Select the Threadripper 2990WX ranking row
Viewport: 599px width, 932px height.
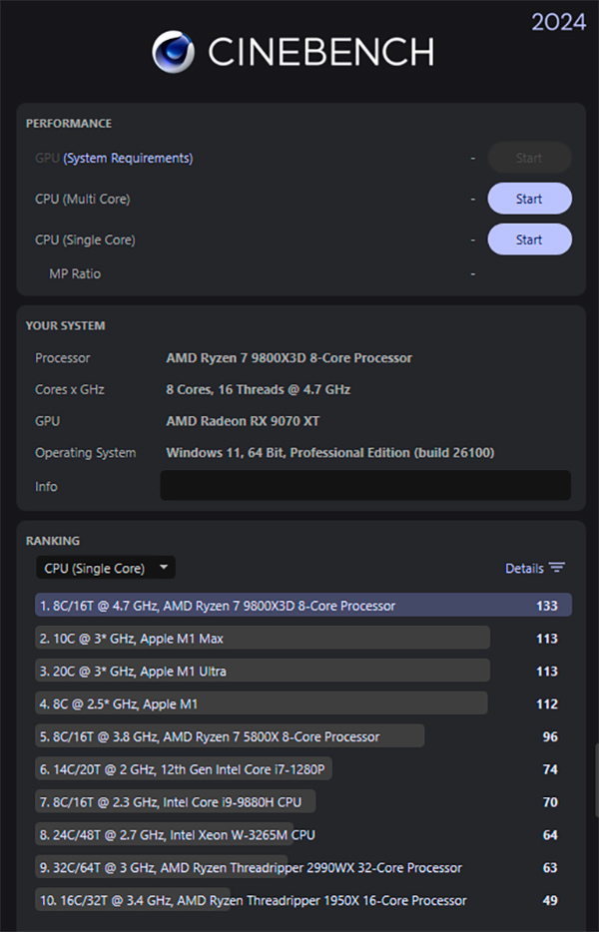tap(250, 867)
